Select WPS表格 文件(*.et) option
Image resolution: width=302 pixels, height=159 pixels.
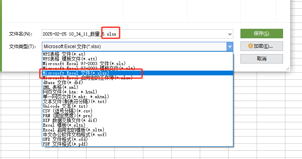[137, 54]
